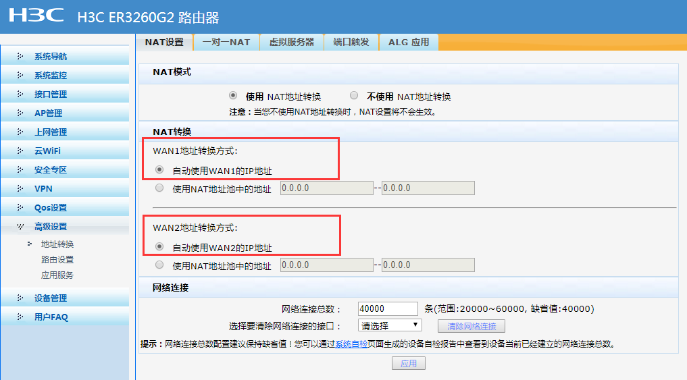
Task: Click the 网络连接总数 input field
Action: coord(388,308)
